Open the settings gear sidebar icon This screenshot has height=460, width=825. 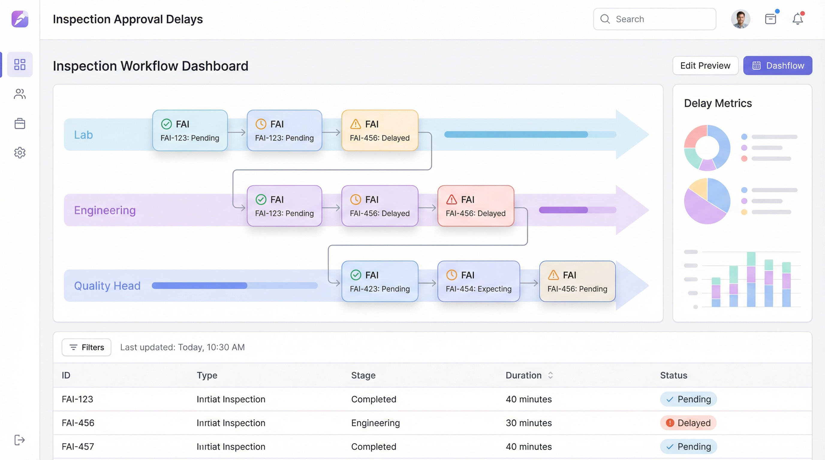[x=20, y=153]
